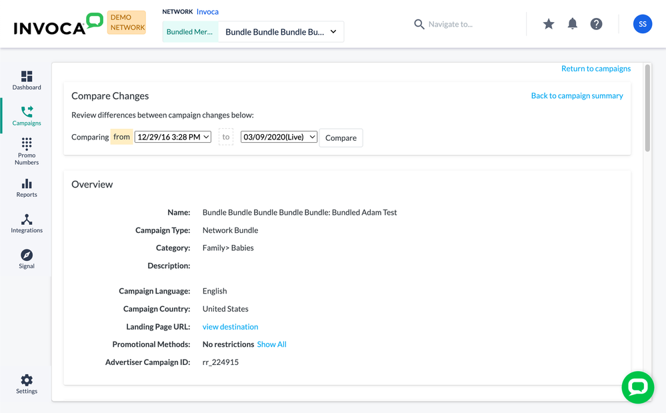This screenshot has height=413, width=666.
Task: Expand the Bundle campaign selector dropdown
Action: pos(281,32)
